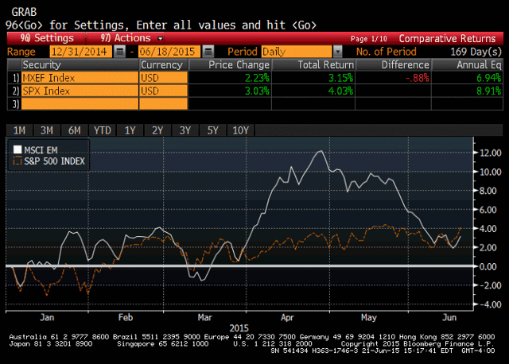Viewport: 509px width, 364px height.
Task: Click the Apr label on the time axis
Action: tap(287, 317)
